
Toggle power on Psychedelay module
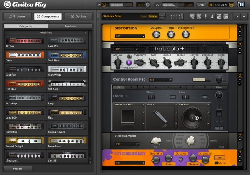(240, 152)
